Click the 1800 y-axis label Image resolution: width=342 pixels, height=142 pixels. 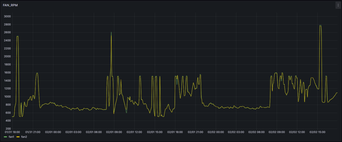coord(7,65)
